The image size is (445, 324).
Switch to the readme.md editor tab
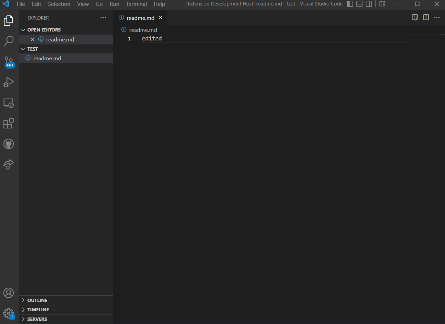(x=140, y=17)
